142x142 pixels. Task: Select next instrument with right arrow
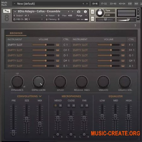coord(73,11)
